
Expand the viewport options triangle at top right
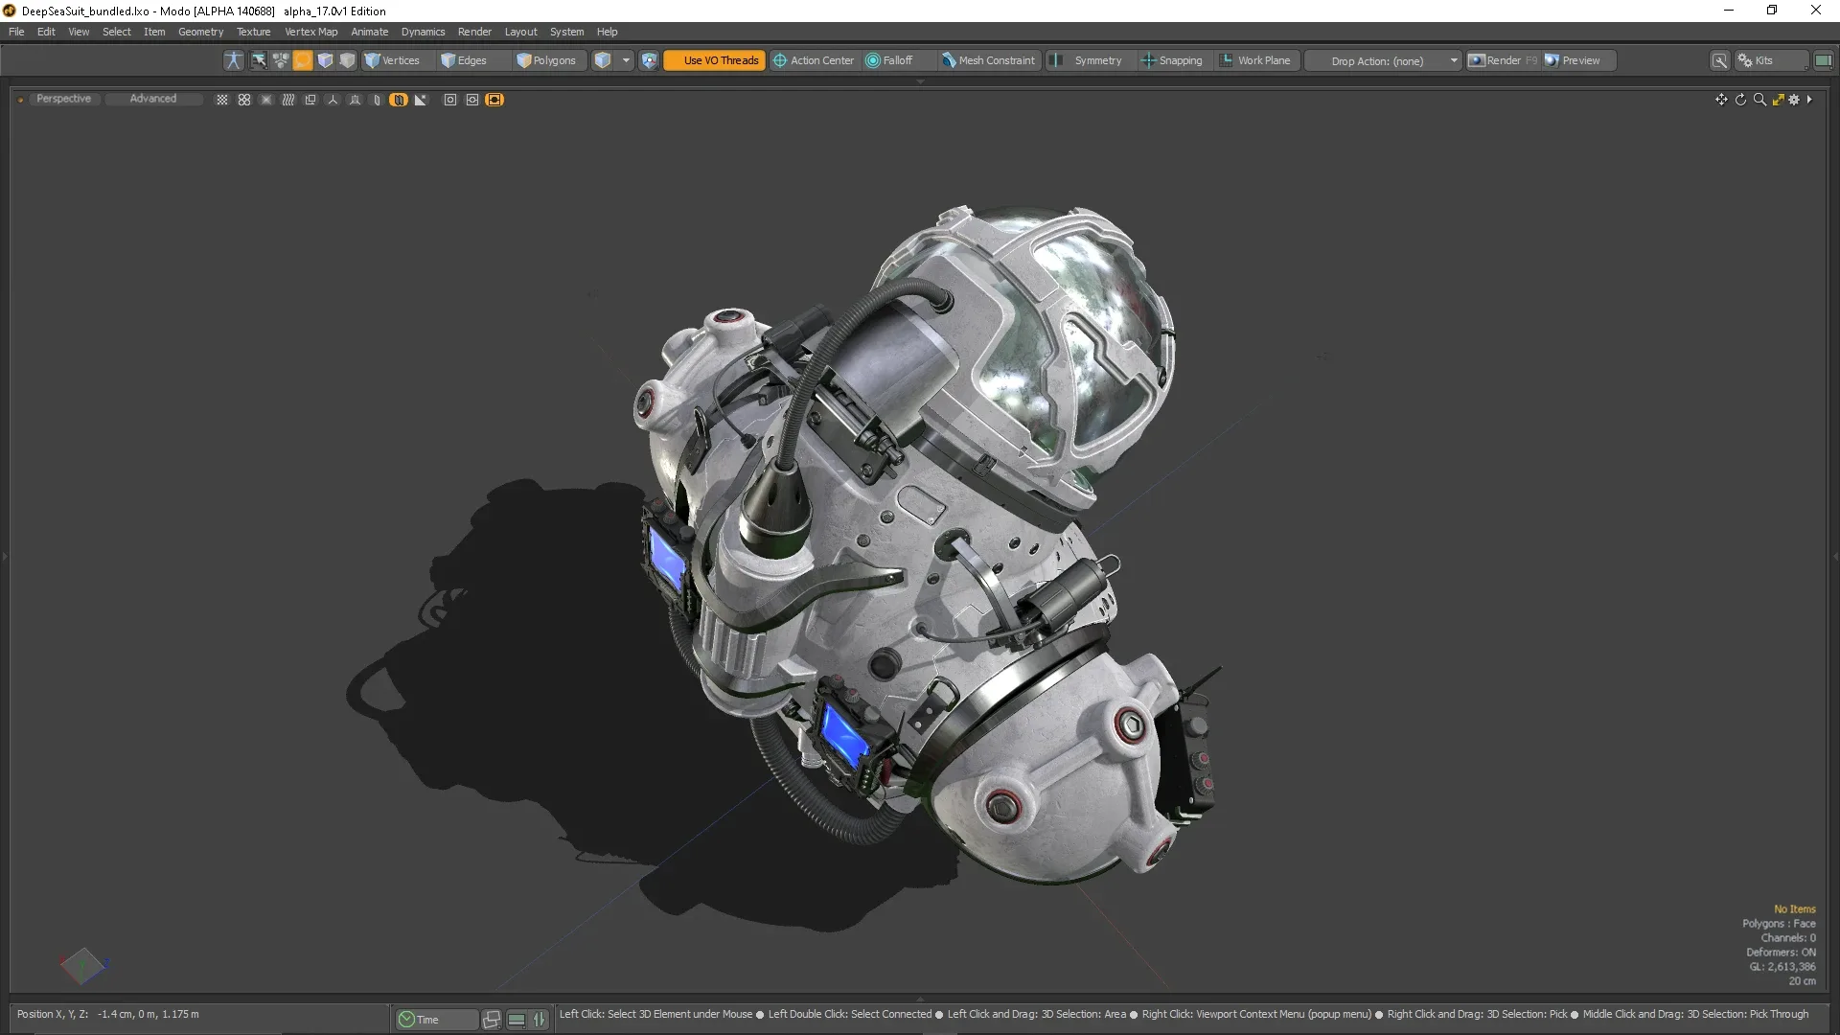(1809, 100)
